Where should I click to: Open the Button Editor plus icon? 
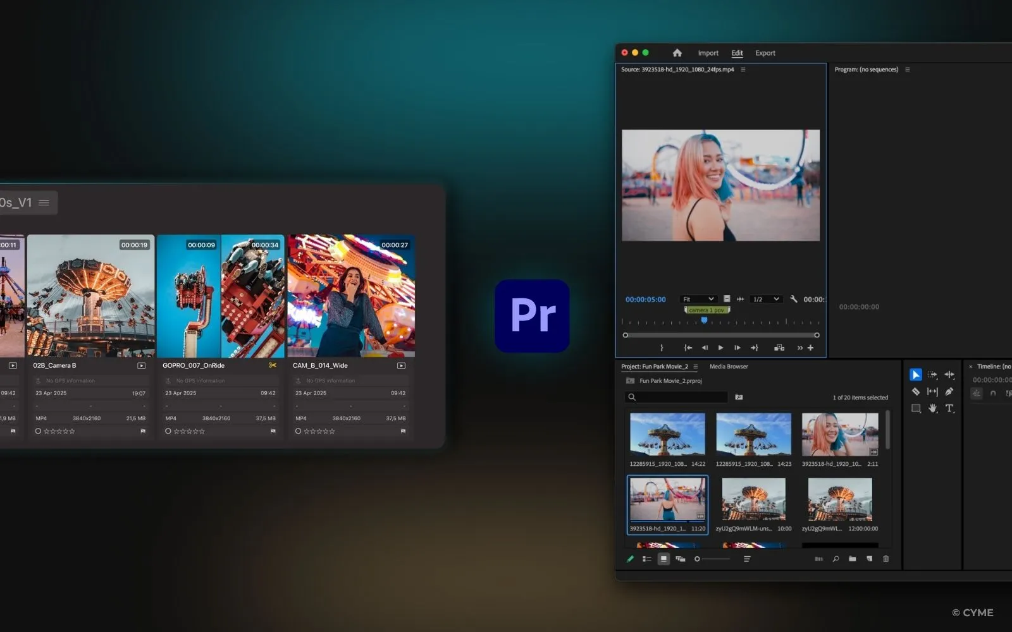point(810,348)
